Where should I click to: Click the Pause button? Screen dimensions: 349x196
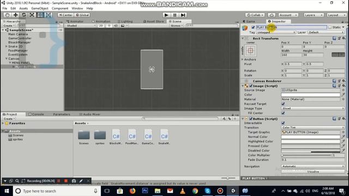point(174,15)
